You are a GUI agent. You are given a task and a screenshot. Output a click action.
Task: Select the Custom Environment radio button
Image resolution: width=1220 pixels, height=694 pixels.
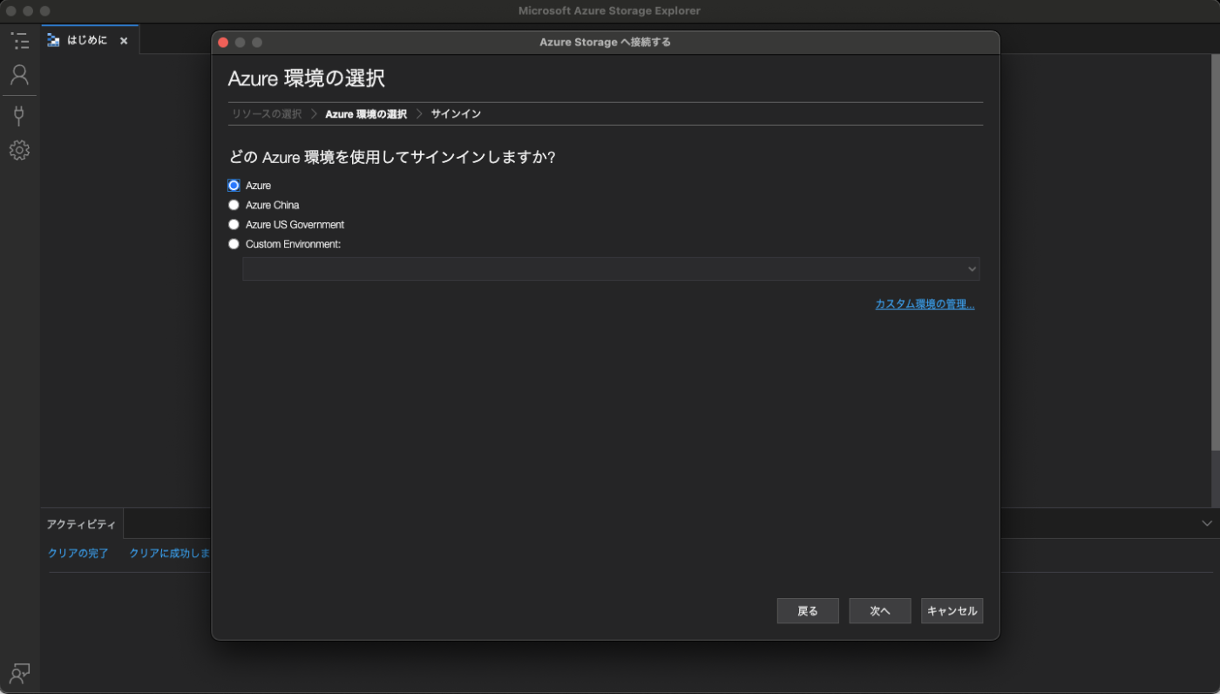click(234, 244)
